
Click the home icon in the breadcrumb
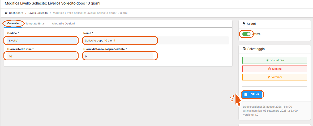click(6, 13)
